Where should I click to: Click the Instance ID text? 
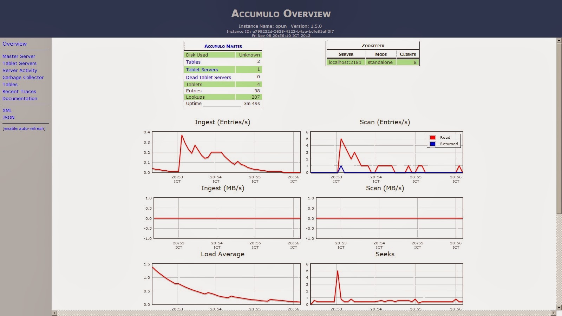pos(280,31)
